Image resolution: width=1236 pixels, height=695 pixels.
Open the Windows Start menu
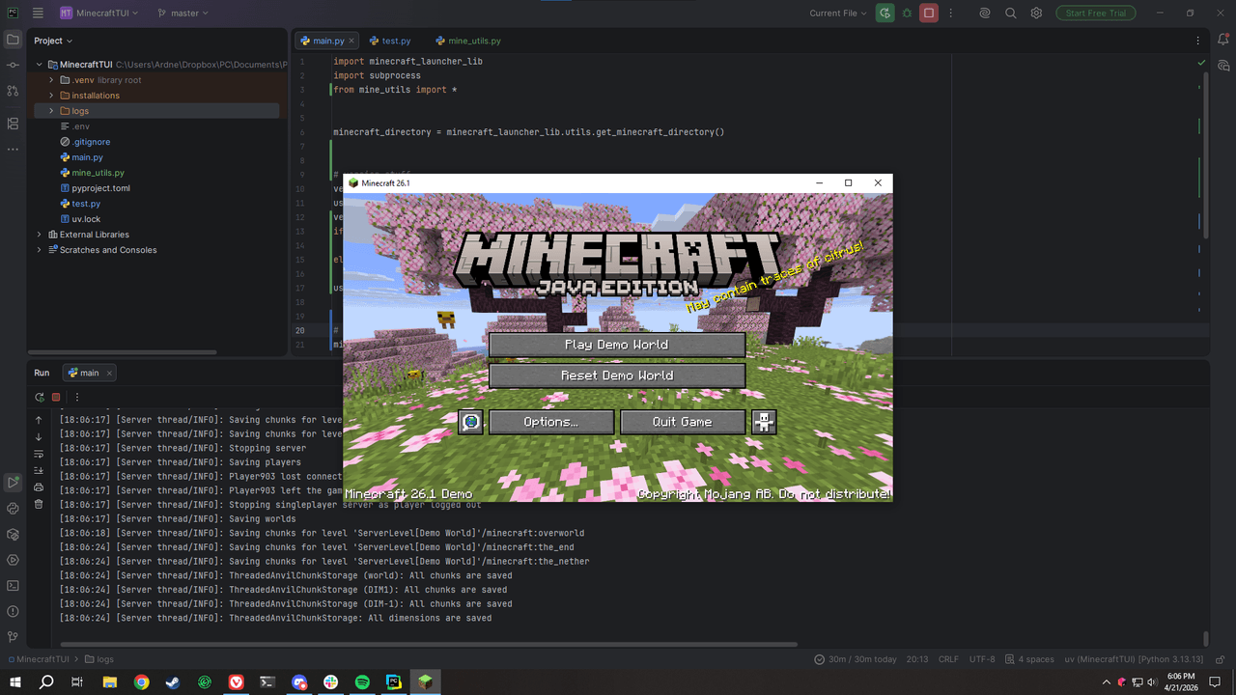pos(15,681)
